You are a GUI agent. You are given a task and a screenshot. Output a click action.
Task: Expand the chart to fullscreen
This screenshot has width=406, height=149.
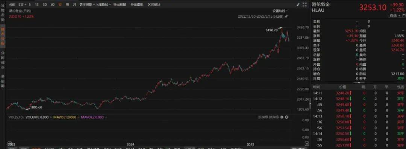tap(304, 5)
